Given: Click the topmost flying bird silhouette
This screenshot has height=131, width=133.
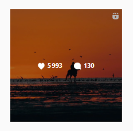Looking at the screenshot, I should (x=70, y=49).
